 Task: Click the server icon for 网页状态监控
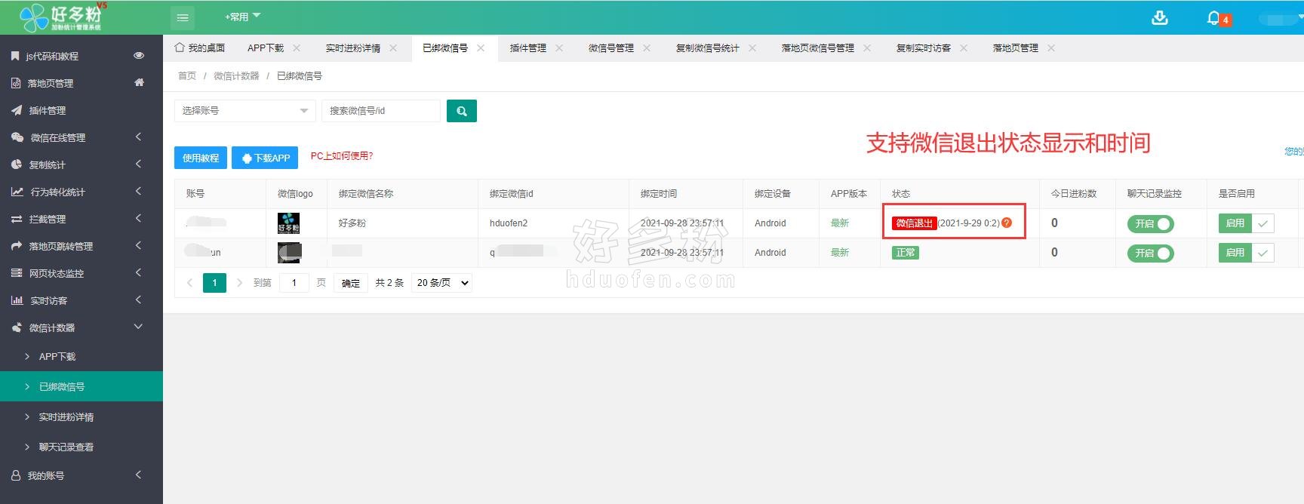16,273
